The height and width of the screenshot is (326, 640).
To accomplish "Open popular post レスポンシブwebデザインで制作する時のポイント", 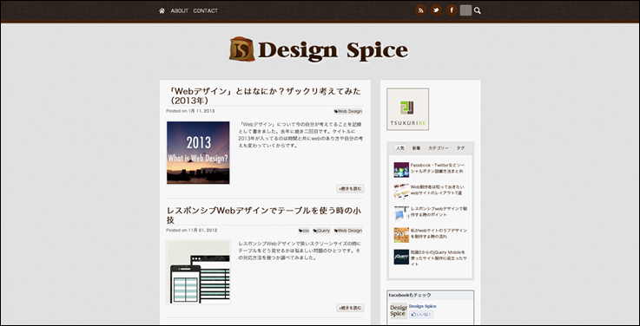I will 439,212.
